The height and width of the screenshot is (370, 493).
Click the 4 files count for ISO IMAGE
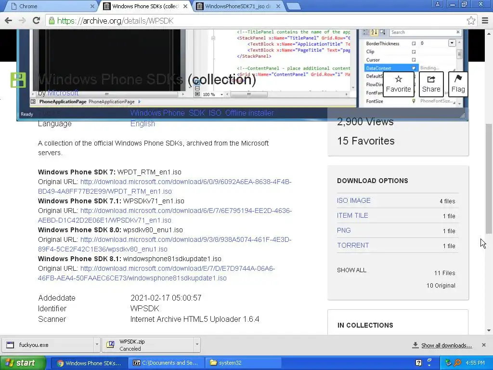(447, 201)
